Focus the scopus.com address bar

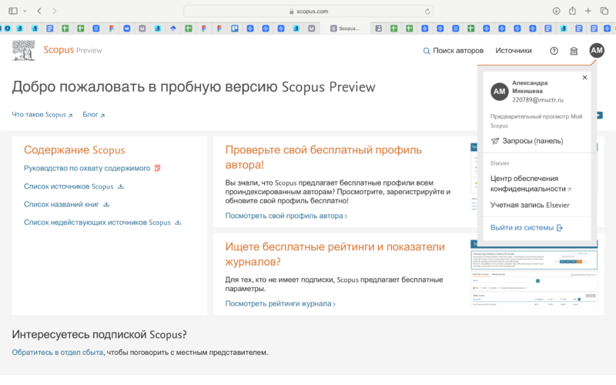308,12
